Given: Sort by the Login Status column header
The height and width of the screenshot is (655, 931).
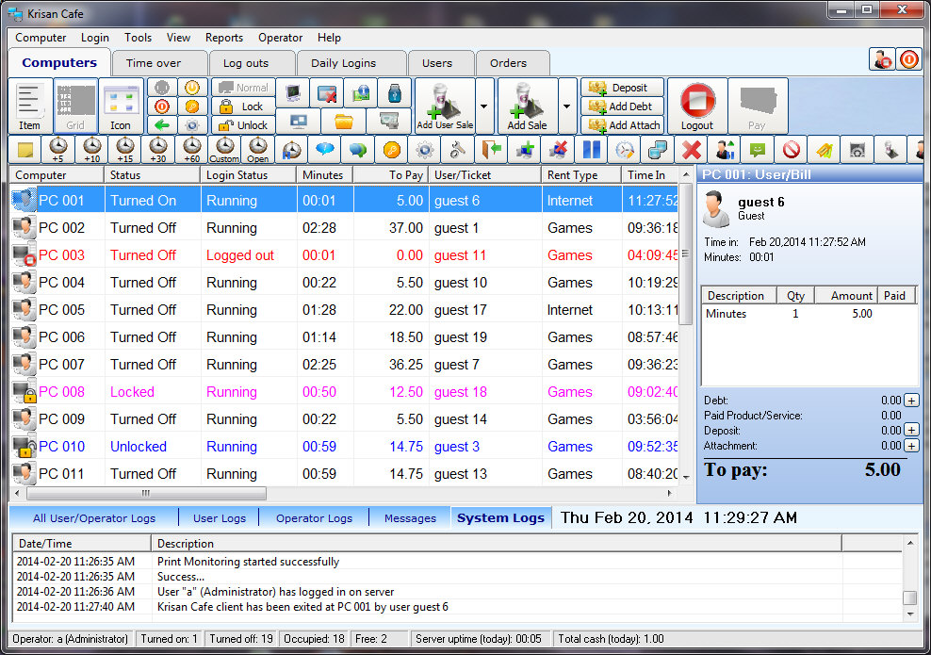Looking at the screenshot, I should (x=248, y=175).
